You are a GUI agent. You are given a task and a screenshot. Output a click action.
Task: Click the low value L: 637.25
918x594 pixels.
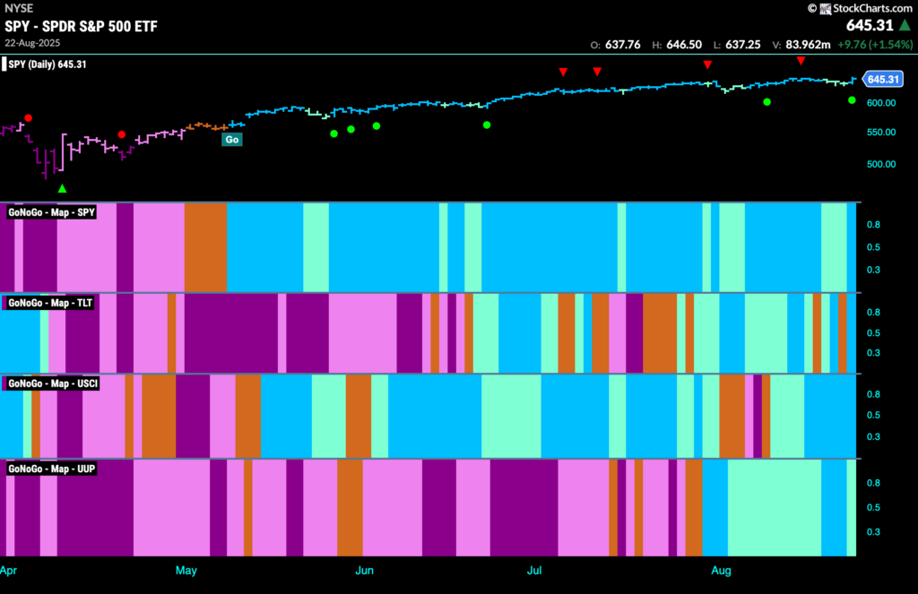coord(737,45)
